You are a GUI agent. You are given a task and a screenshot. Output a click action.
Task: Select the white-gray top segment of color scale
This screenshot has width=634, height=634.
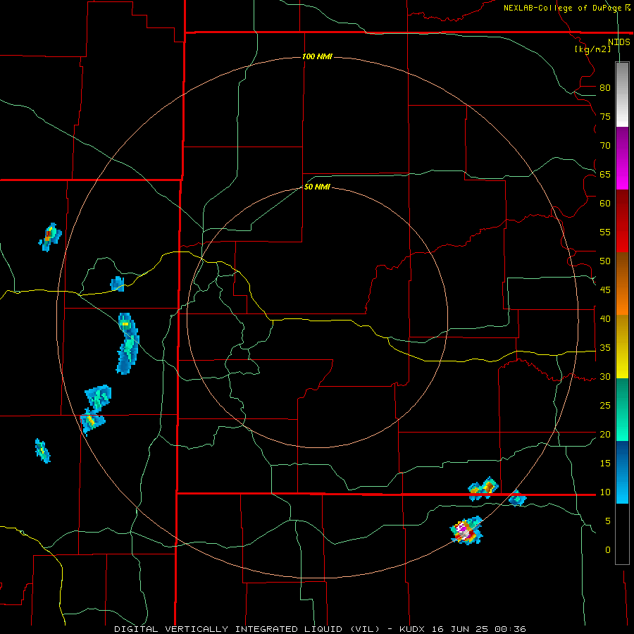coord(622,94)
